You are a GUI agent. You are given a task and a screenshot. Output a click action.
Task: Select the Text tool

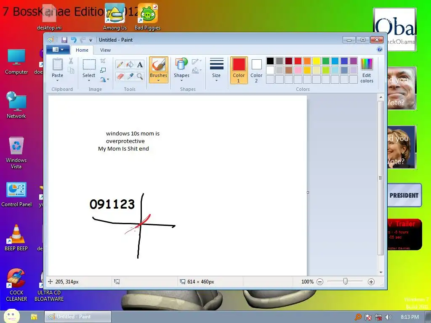click(140, 64)
